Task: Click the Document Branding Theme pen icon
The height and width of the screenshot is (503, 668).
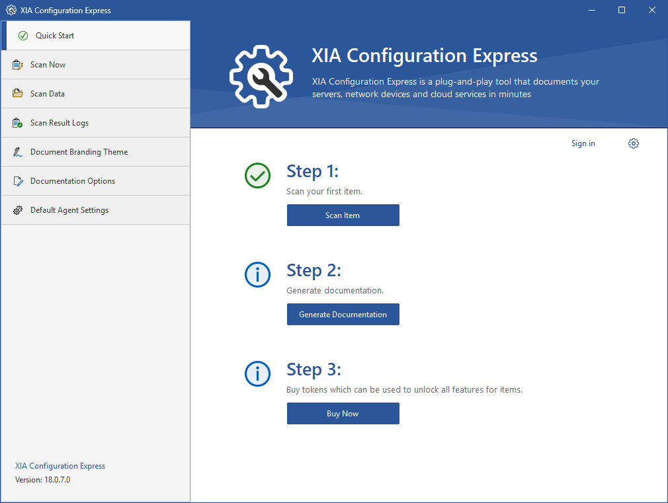Action: [18, 152]
